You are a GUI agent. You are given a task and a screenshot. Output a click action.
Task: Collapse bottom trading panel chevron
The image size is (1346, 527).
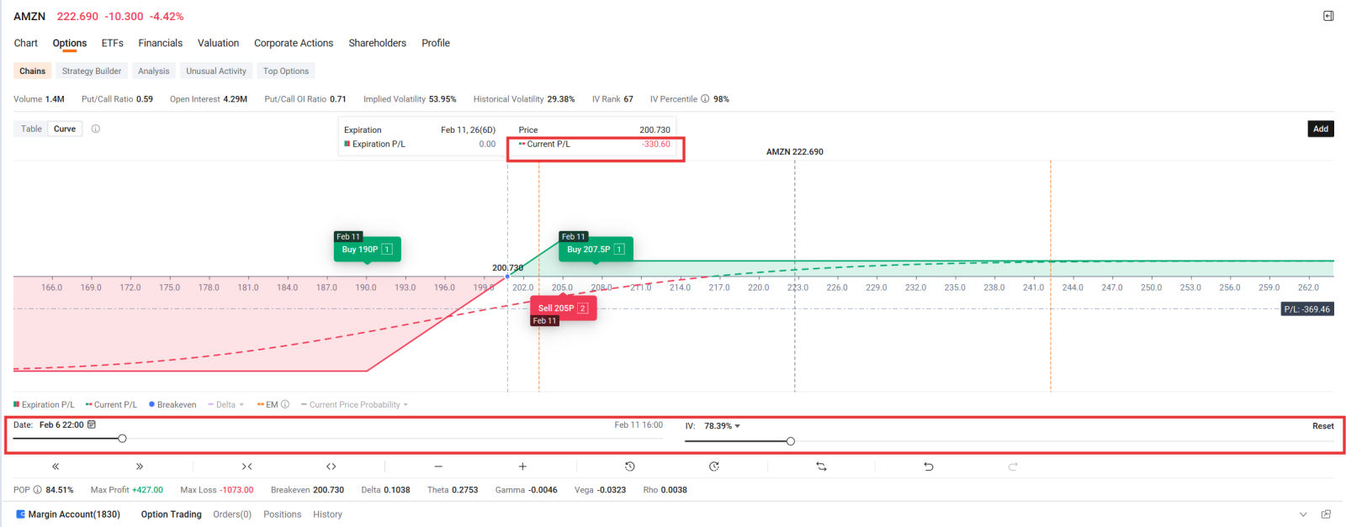pos(1303,514)
